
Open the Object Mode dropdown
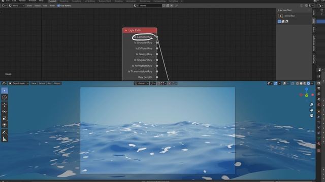[x=18, y=83]
